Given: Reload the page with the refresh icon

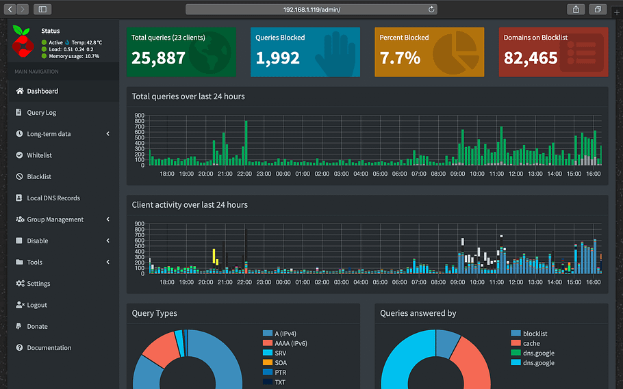Looking at the screenshot, I should (431, 10).
